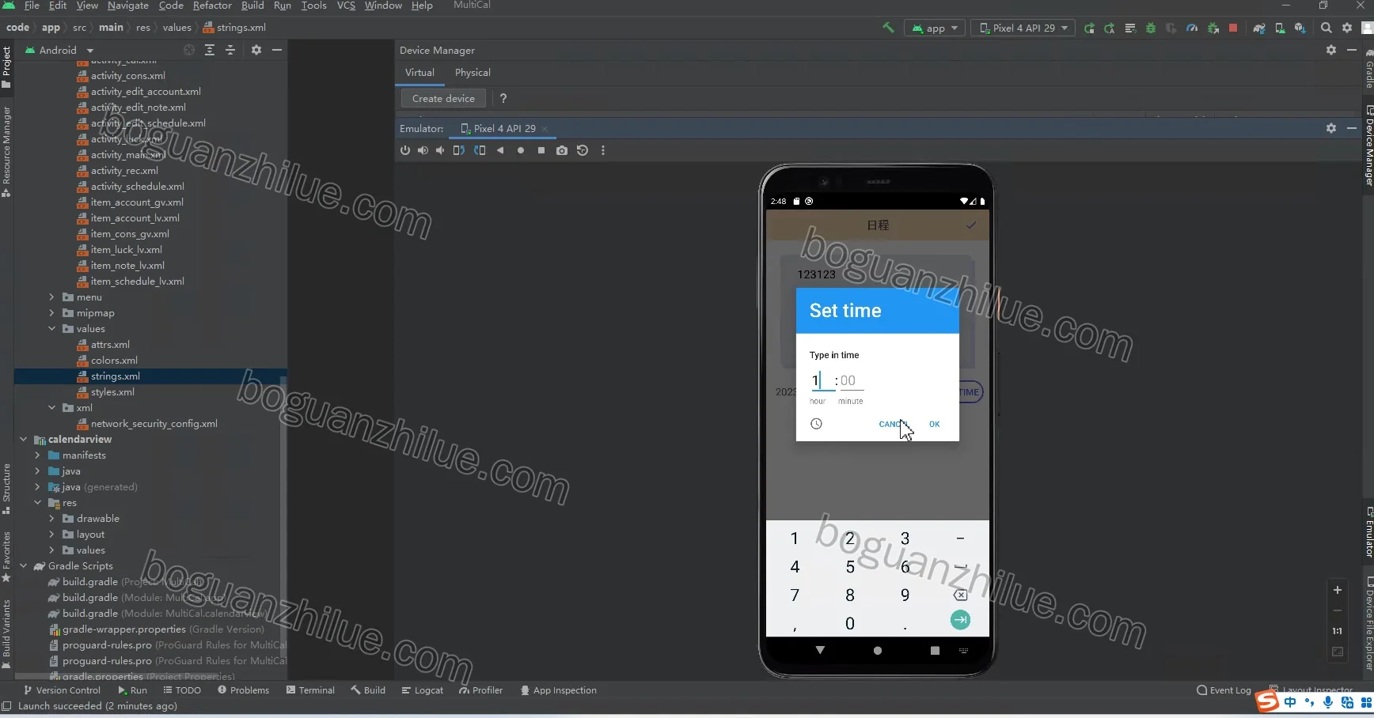1374x718 pixels.
Task: Open emulator snapshots icon
Action: tap(583, 150)
